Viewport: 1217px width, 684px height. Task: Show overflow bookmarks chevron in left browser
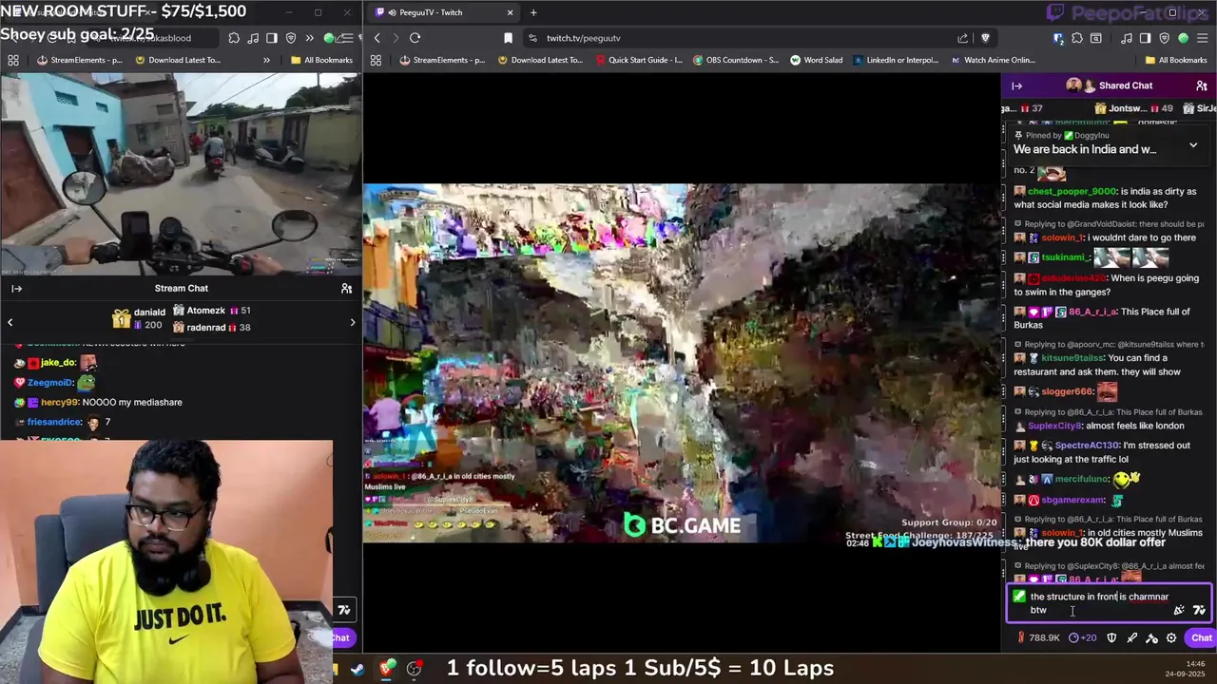pyautogui.click(x=266, y=60)
